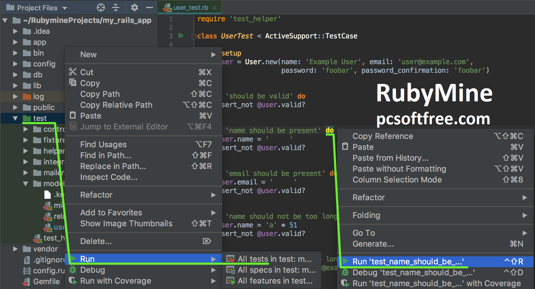Click clipboard icon next to Paste in editor menu

point(345,147)
